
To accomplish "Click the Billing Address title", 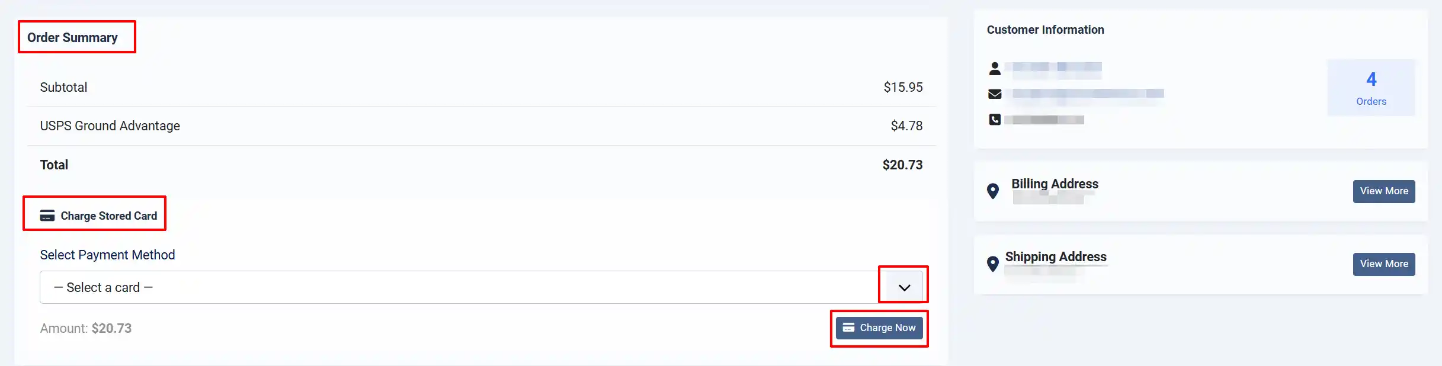I will coord(1055,184).
